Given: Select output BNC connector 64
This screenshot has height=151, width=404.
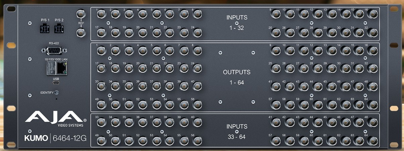Looking at the screenshot, I should (x=372, y=105).
